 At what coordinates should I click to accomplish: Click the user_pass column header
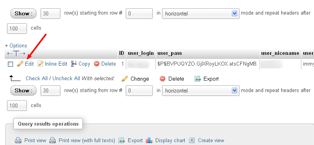[170, 53]
